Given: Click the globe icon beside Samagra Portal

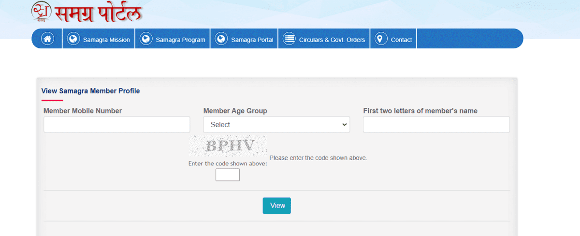Looking at the screenshot, I should point(221,39).
